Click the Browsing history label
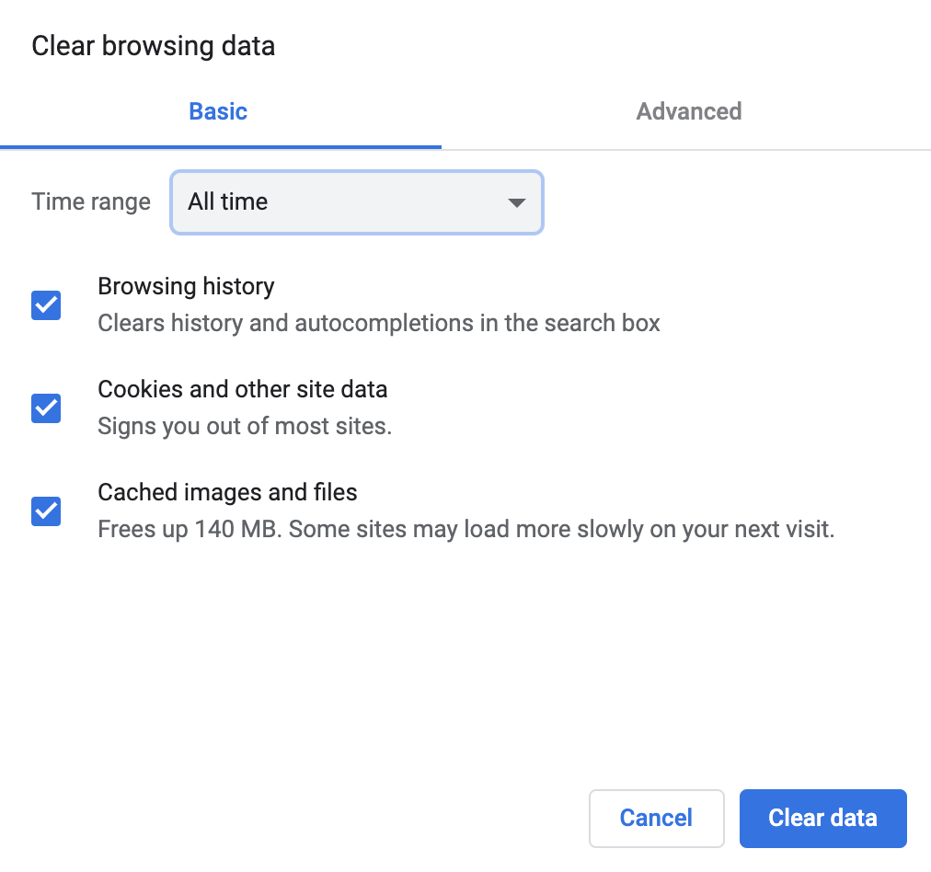 [186, 286]
